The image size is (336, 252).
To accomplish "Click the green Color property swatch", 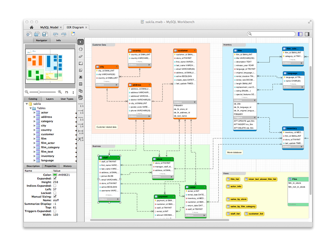I will coord(55,175).
